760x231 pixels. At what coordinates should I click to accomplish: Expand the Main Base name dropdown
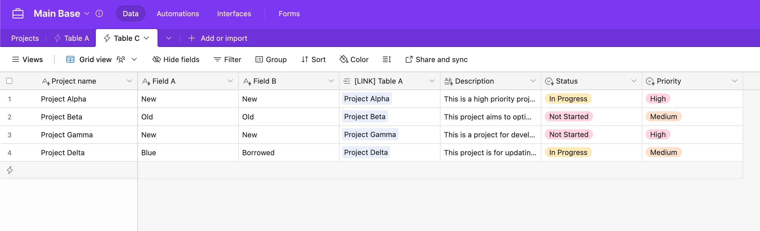pyautogui.click(x=87, y=13)
